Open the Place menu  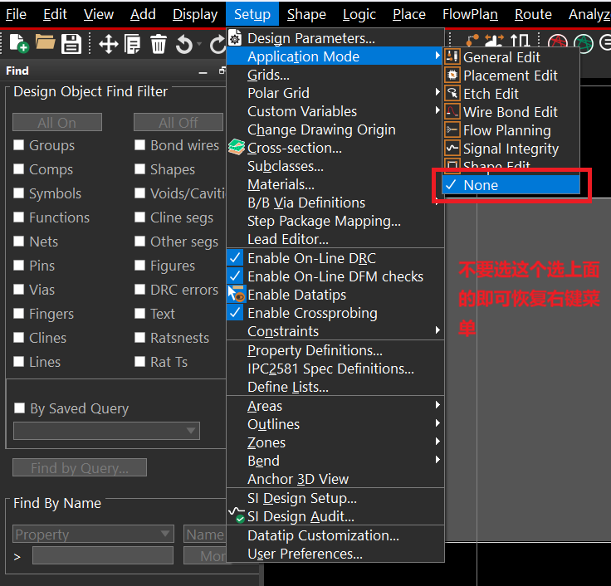408,14
